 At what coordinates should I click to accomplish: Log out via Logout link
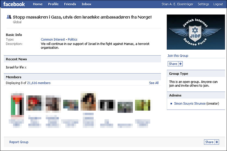(x=218, y=4)
